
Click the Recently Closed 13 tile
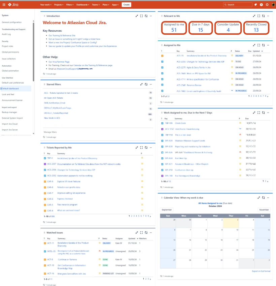click(256, 28)
